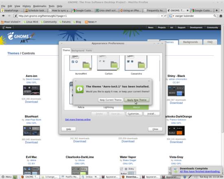Open the Customize theme dialog
This screenshot has width=224, height=179.
(134, 114)
